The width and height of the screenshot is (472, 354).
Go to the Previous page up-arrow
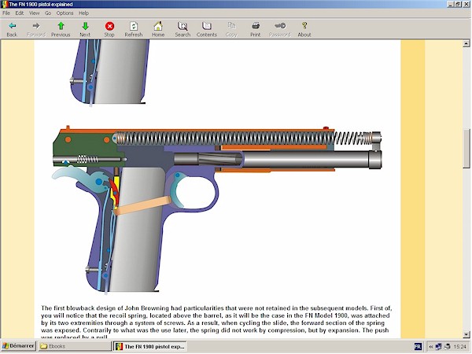coord(61,26)
